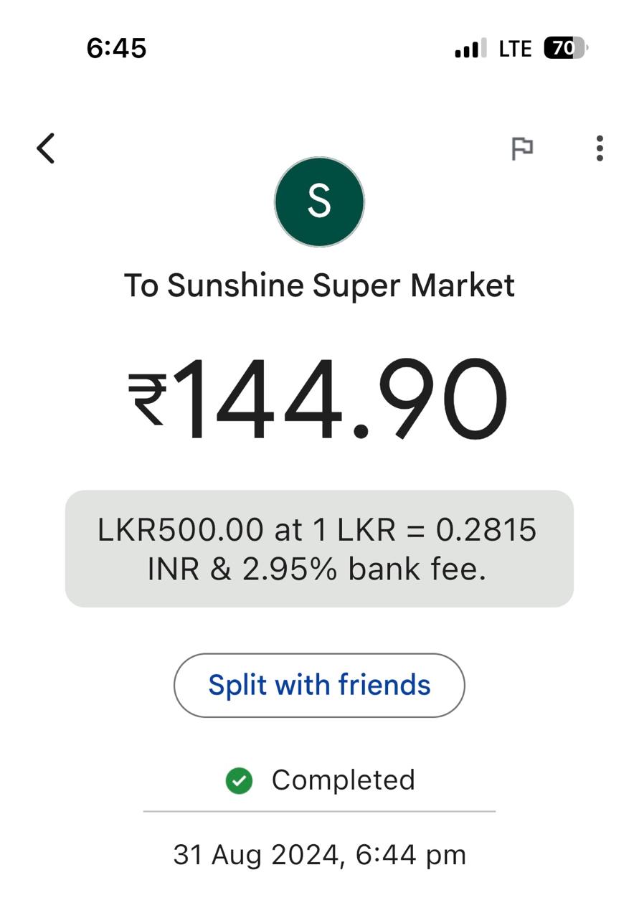Tap the ₹144.90 payment amount
The height and width of the screenshot is (918, 639).
(x=318, y=398)
